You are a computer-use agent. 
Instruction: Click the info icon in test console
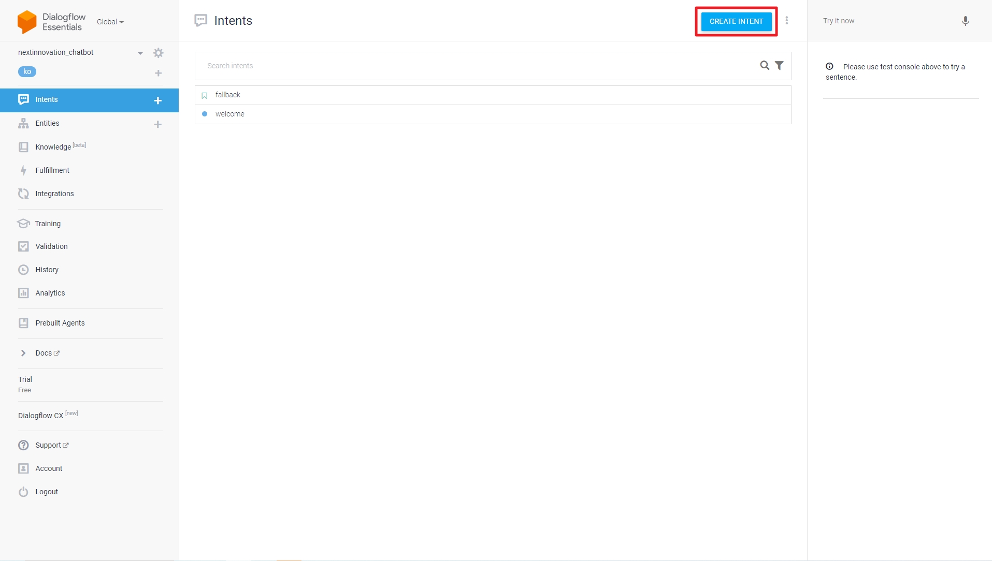pyautogui.click(x=829, y=66)
